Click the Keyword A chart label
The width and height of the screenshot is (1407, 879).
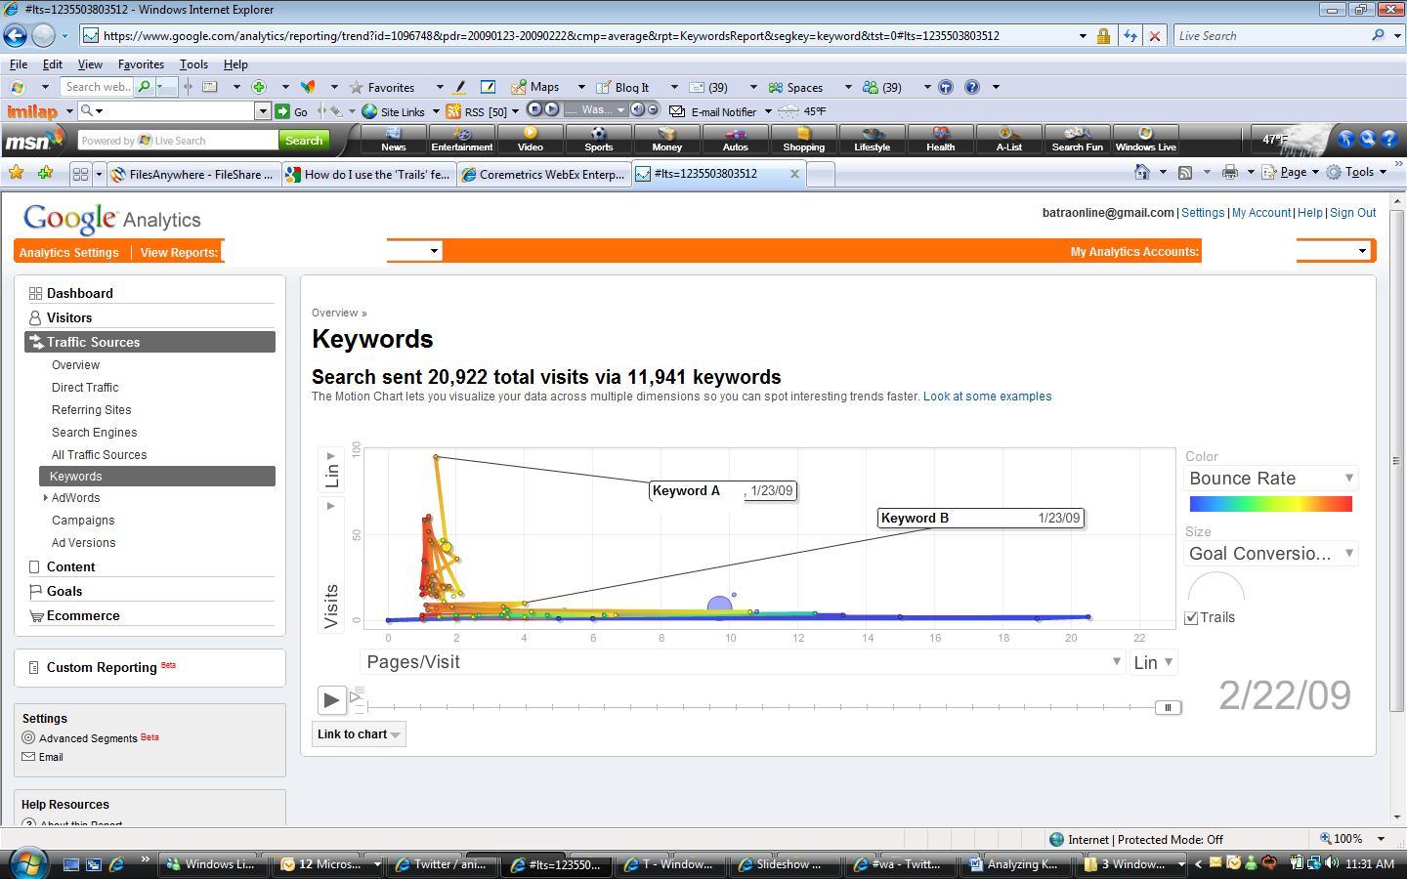722,490
